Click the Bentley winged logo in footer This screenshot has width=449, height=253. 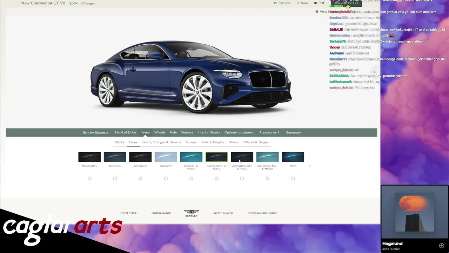coord(192,213)
